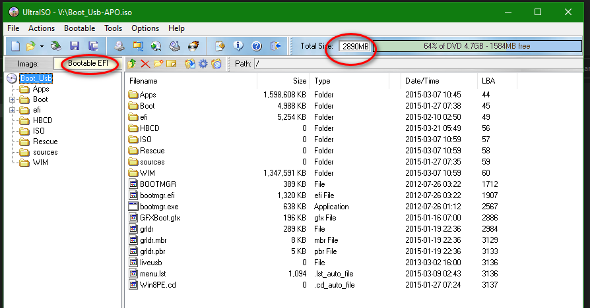Screen dimensions: 590x308
Task: Open the Bootable menu
Action: pyautogui.click(x=79, y=28)
